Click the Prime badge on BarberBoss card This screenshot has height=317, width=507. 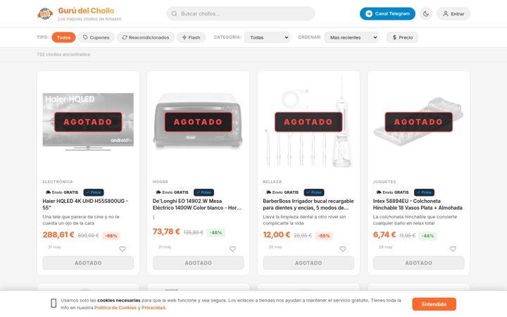(314, 192)
